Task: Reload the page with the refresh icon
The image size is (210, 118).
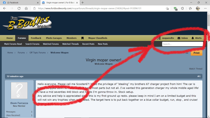Action: (19, 8)
